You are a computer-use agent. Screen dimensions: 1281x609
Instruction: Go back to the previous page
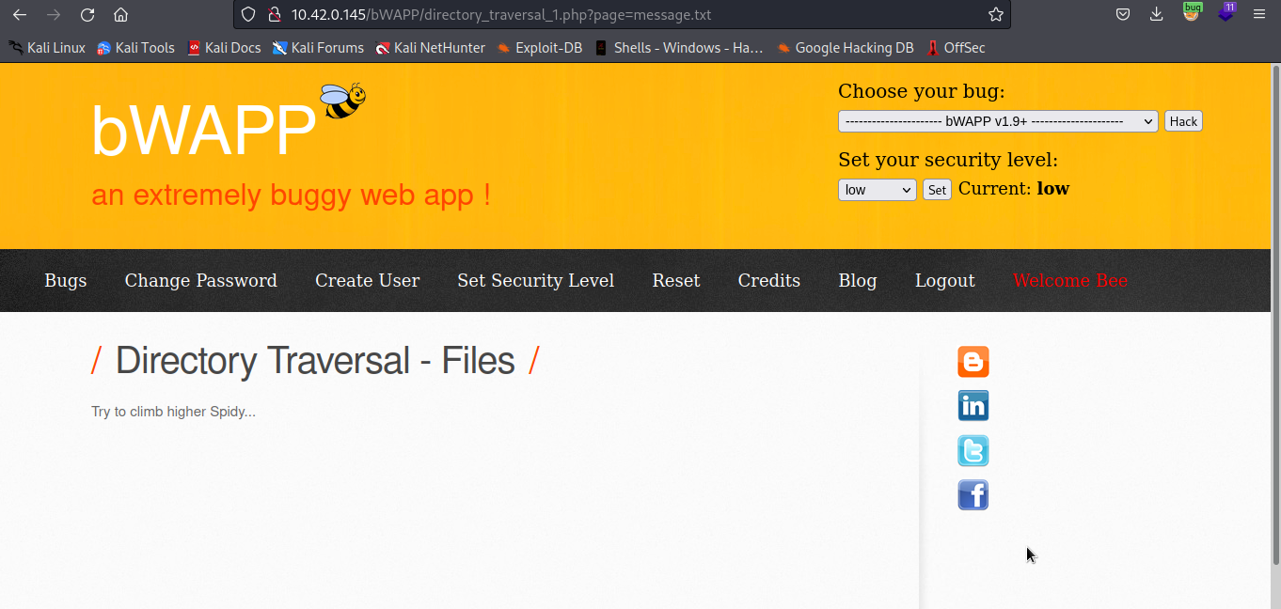point(20,15)
